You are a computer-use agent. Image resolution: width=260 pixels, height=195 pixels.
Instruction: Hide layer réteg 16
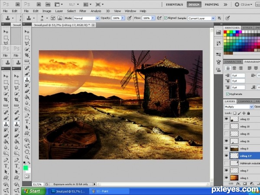[x=226, y=141]
